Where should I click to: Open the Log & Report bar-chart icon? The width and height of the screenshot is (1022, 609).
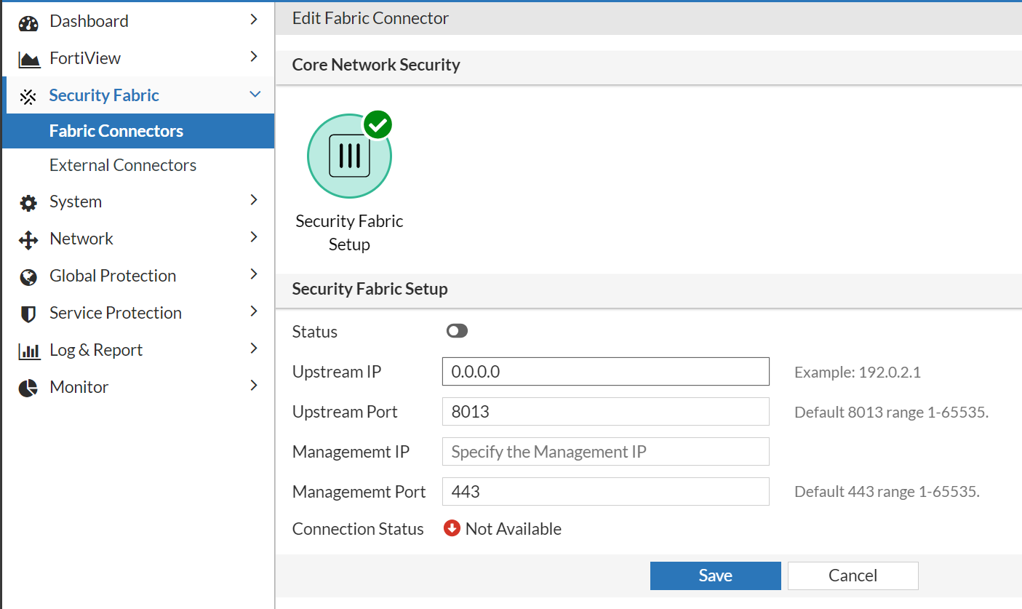[28, 349]
